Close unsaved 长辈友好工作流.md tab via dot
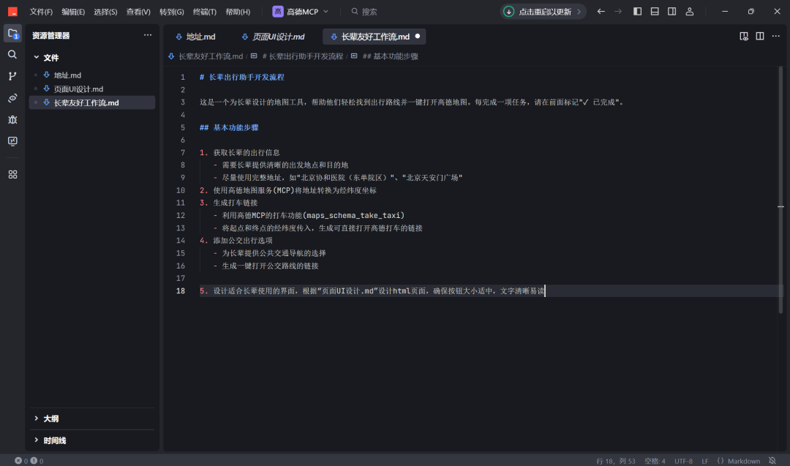790x466 pixels. (x=417, y=37)
